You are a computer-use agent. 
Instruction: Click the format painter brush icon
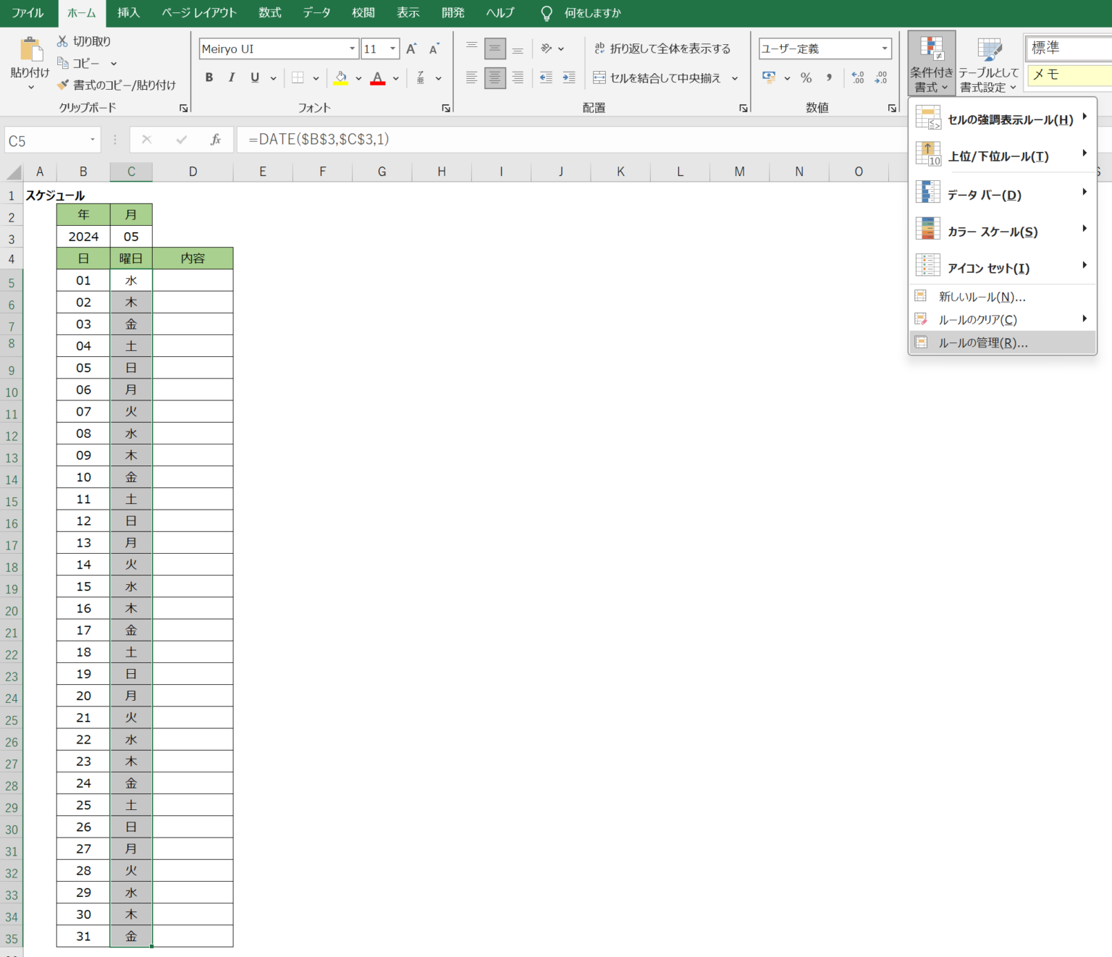pos(63,85)
